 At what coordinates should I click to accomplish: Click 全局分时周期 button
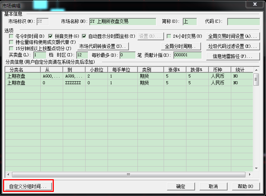click(x=181, y=46)
